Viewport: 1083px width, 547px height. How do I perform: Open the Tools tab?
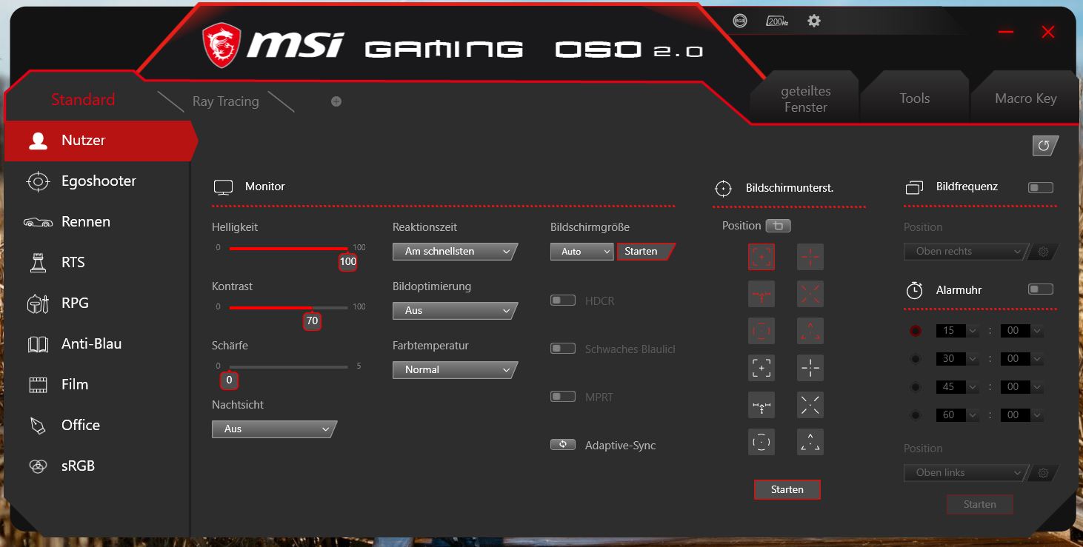(915, 98)
